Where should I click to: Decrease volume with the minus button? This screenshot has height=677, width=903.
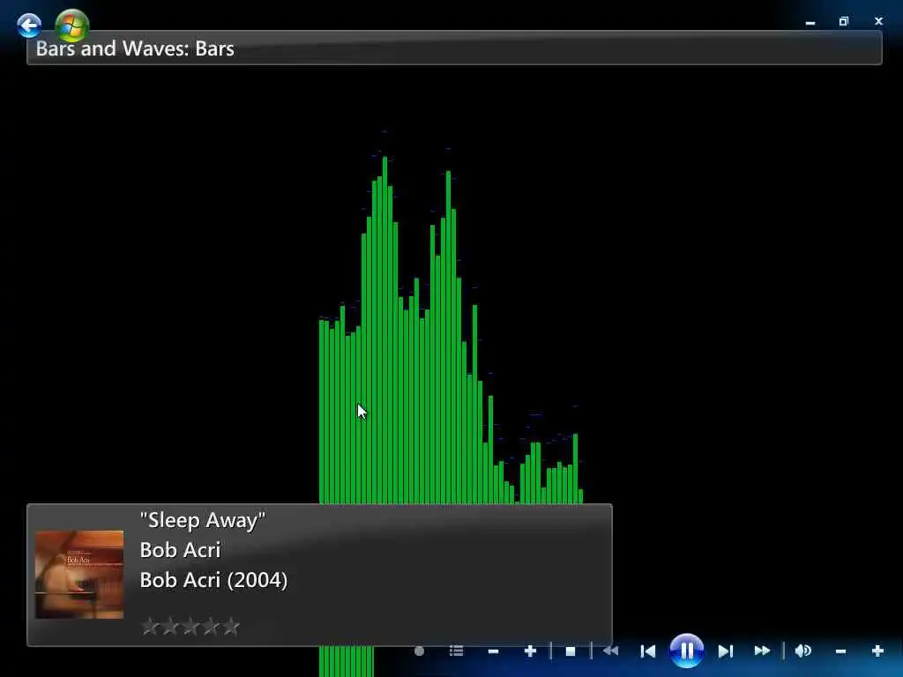click(x=840, y=651)
